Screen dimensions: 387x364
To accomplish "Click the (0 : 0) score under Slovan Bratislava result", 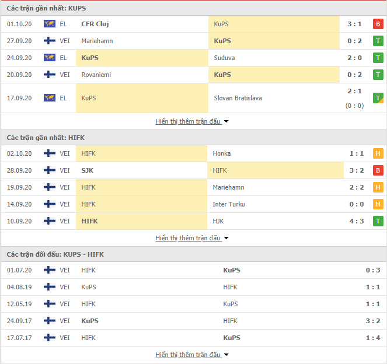I will pos(354,106).
